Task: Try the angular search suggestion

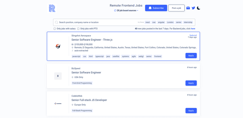Action: tap(161, 22)
